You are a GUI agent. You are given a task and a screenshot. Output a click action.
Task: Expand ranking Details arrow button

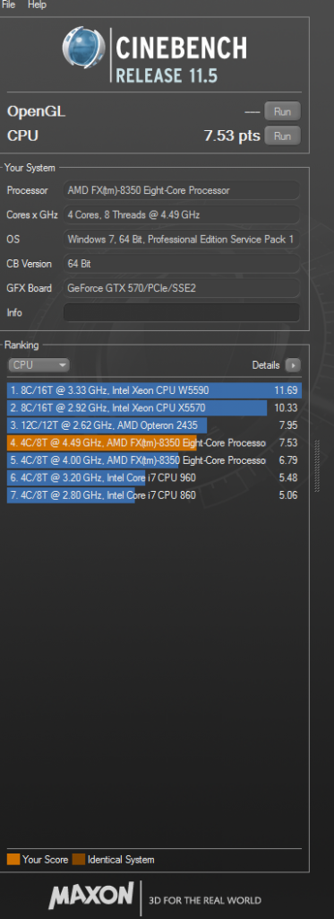293,365
